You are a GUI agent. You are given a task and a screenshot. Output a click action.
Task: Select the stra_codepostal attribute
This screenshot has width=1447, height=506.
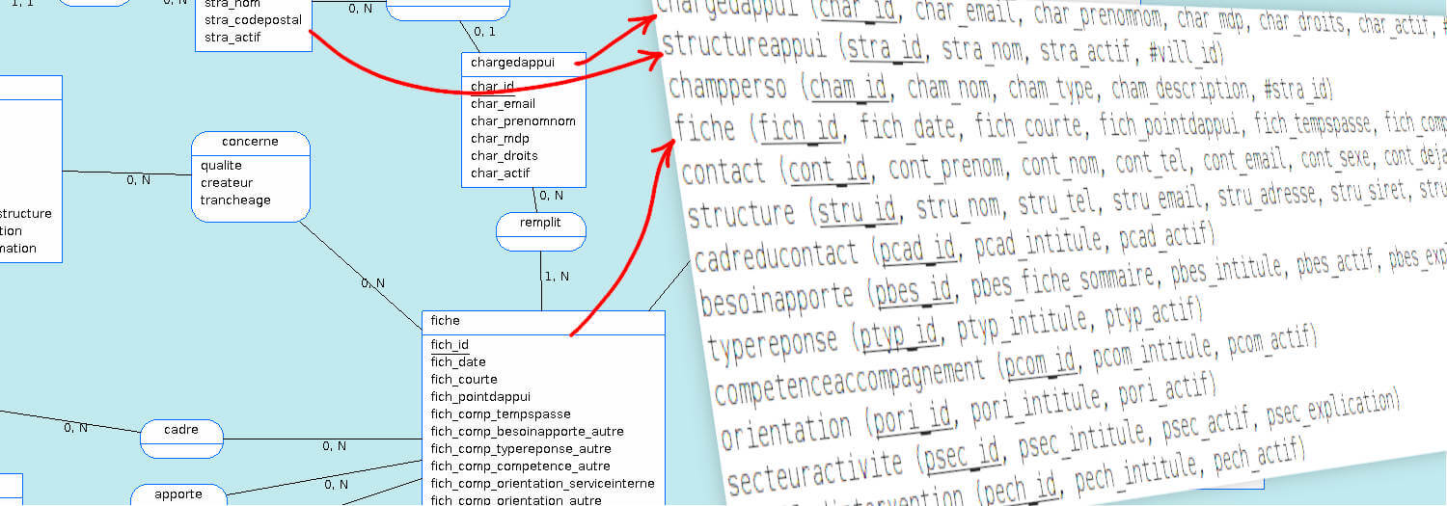pyautogui.click(x=253, y=20)
